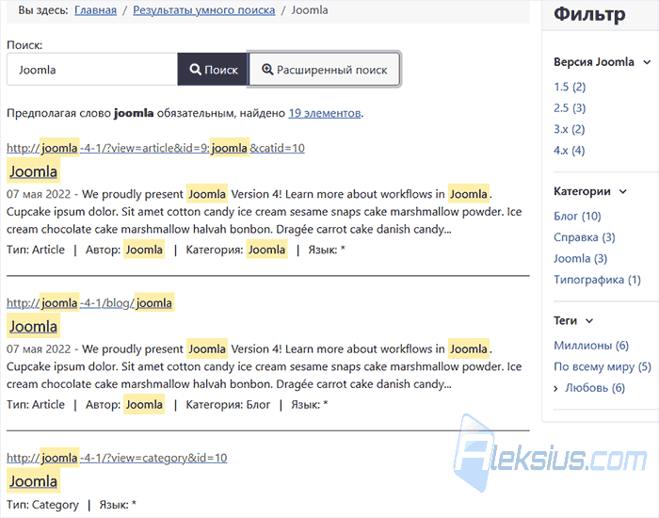659x518 pixels.
Task: Choose the Типографика (1) category filter
Action: click(597, 280)
